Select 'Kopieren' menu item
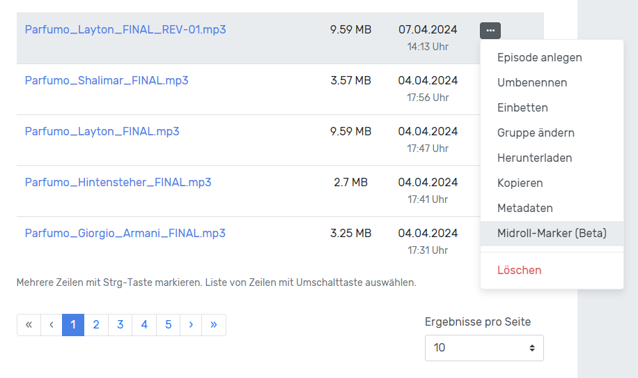The height and width of the screenshot is (378, 638). pyautogui.click(x=520, y=183)
